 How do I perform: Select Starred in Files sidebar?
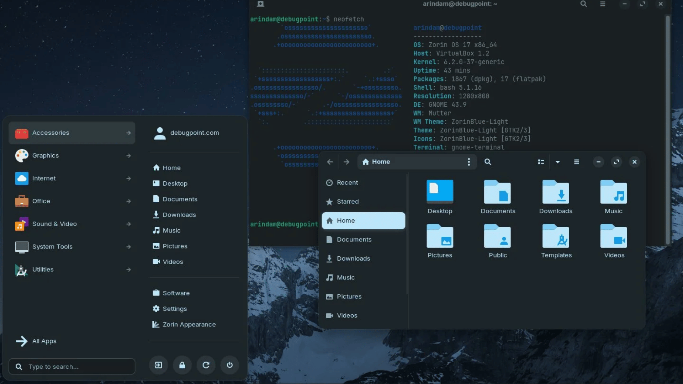364,202
